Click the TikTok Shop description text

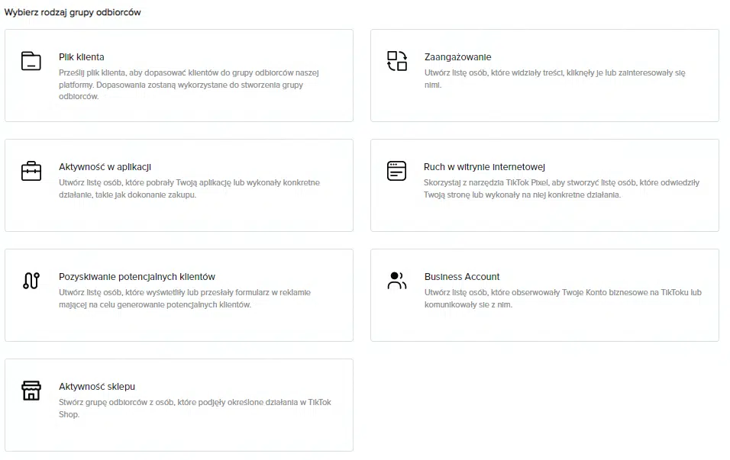pyautogui.click(x=195, y=408)
